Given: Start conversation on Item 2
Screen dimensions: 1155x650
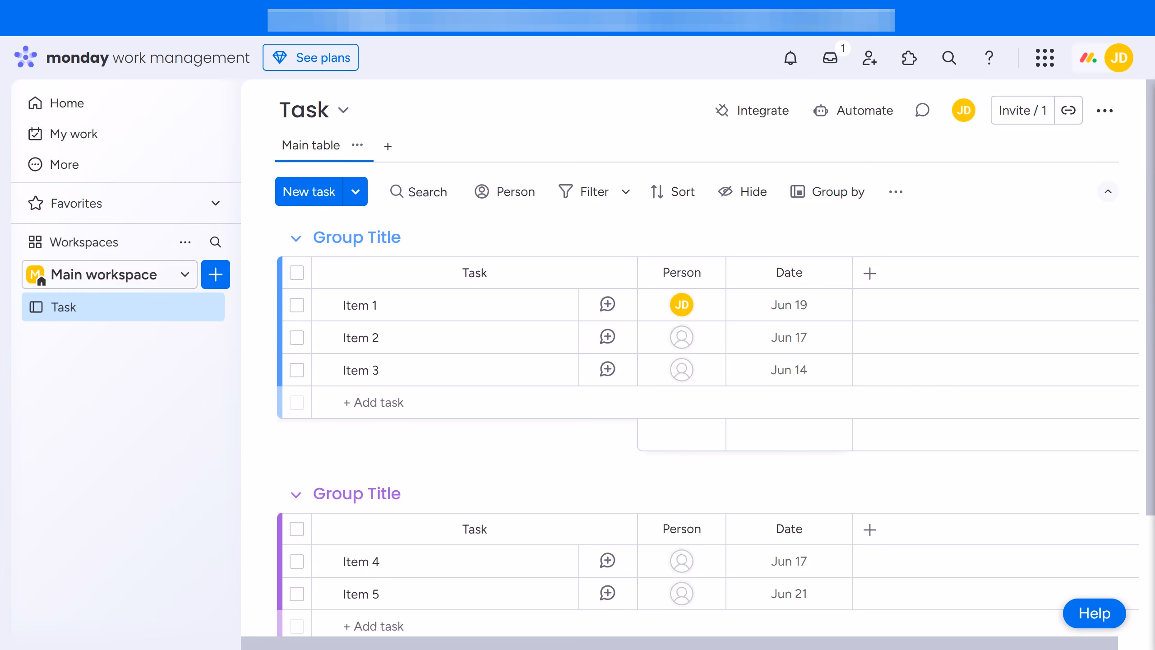Looking at the screenshot, I should [x=607, y=337].
